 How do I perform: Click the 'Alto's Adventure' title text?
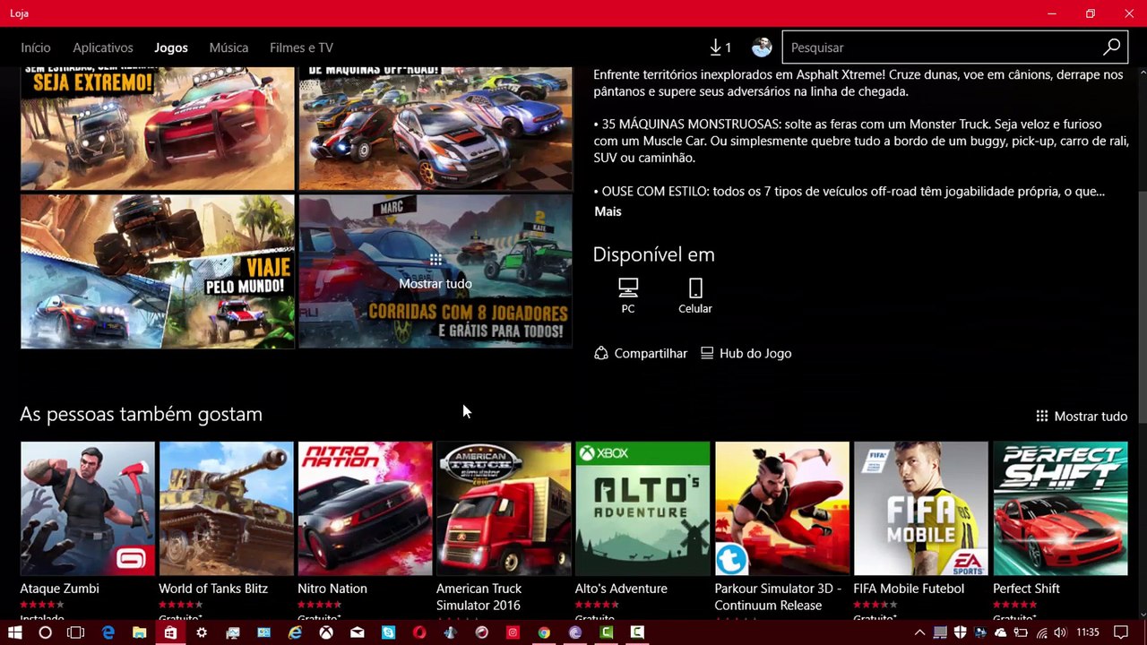tap(621, 589)
